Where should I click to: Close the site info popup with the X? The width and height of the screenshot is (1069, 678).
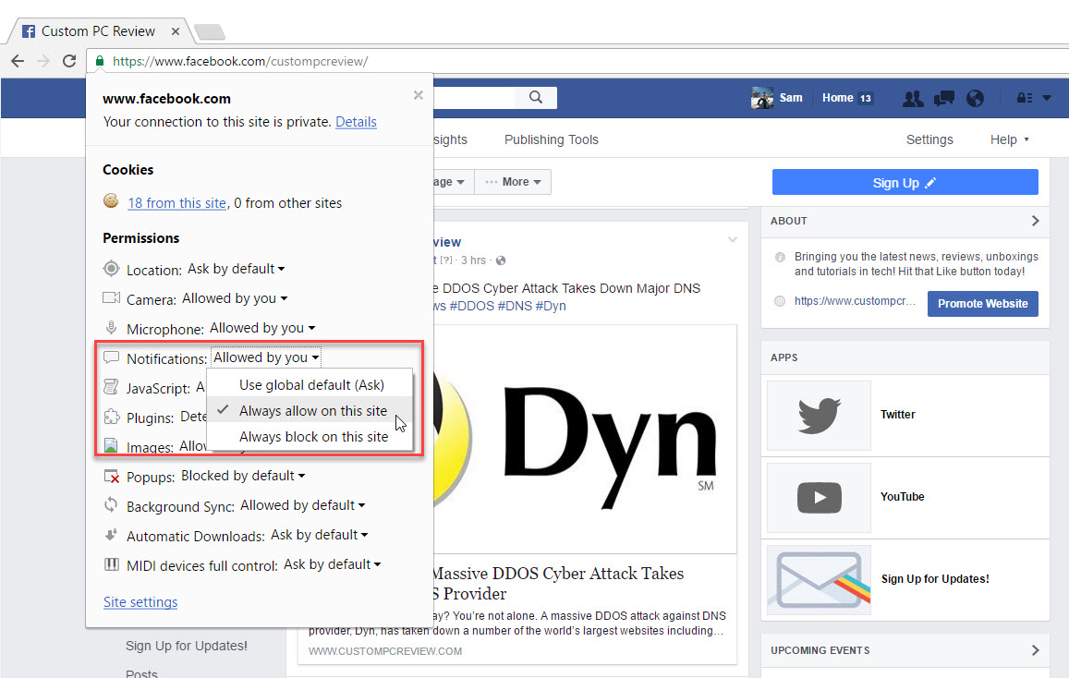(x=418, y=95)
